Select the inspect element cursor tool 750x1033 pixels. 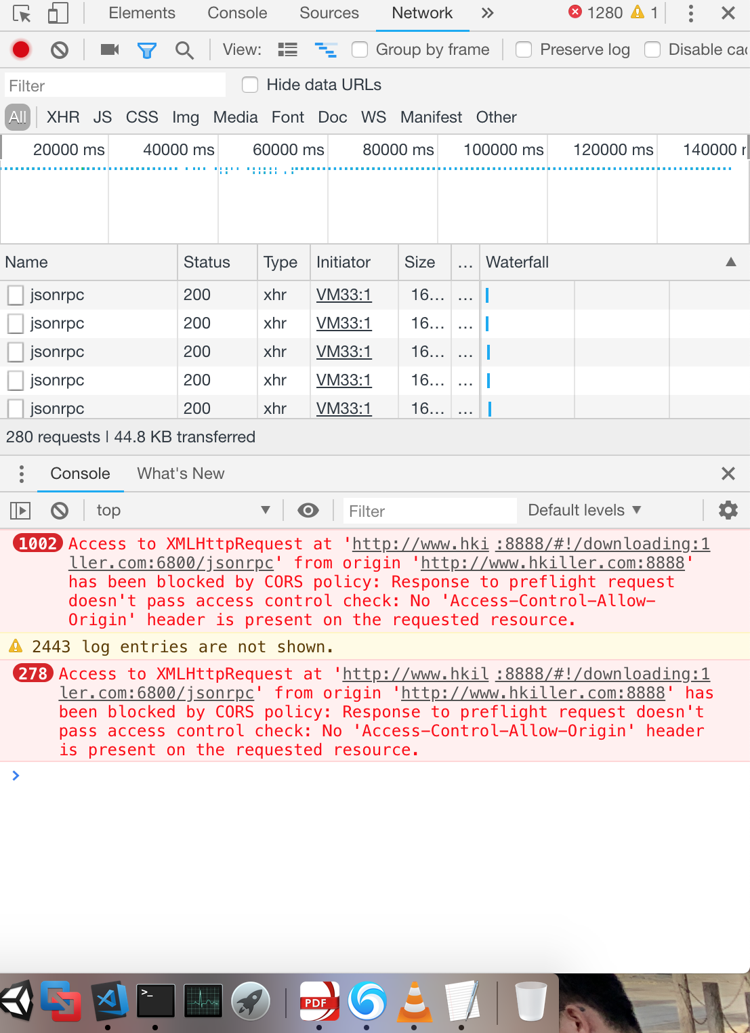[x=20, y=13]
